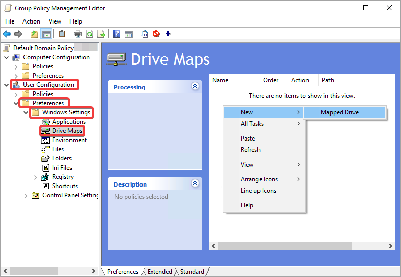Collapse User Configuration node chevron
Viewport: 401px width, 277px height.
[x=7, y=85]
